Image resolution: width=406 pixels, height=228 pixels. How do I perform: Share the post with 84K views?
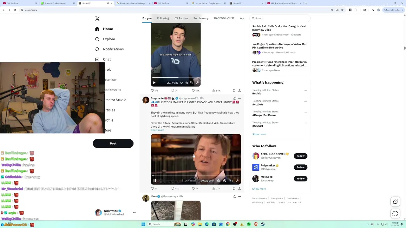point(239,91)
